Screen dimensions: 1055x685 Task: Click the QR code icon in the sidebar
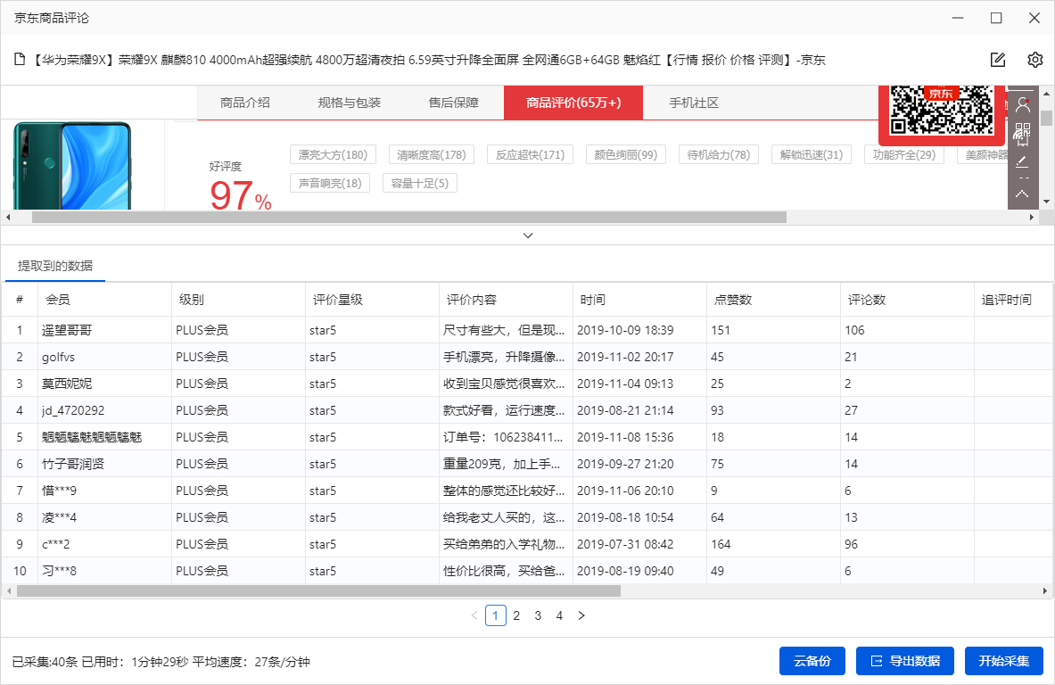pyautogui.click(x=1023, y=129)
